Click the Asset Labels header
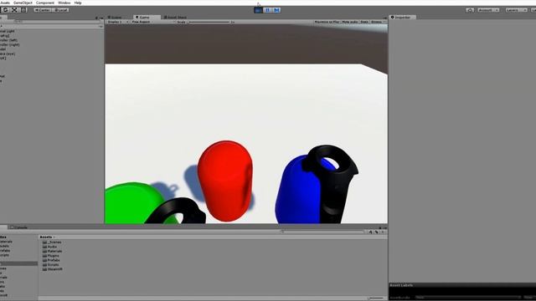This screenshot has height=301, width=536. click(x=401, y=285)
